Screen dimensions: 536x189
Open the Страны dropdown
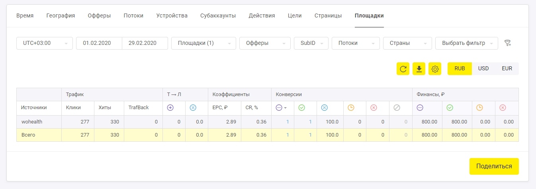[407, 43]
